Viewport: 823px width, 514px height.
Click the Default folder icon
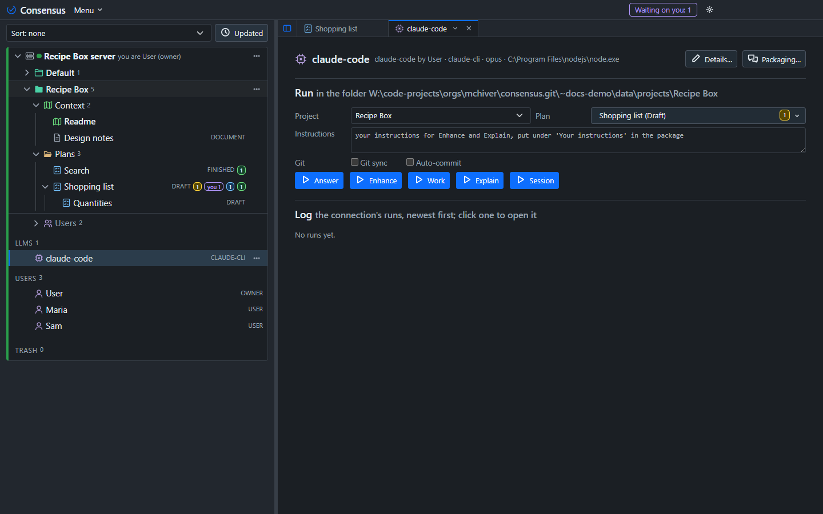[39, 73]
